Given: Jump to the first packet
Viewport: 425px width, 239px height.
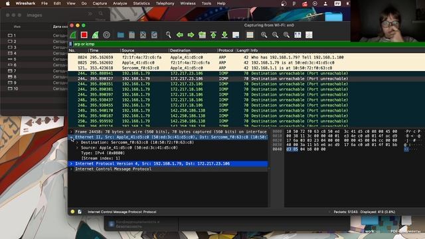Looking at the screenshot, I should pyautogui.click(x=213, y=35).
